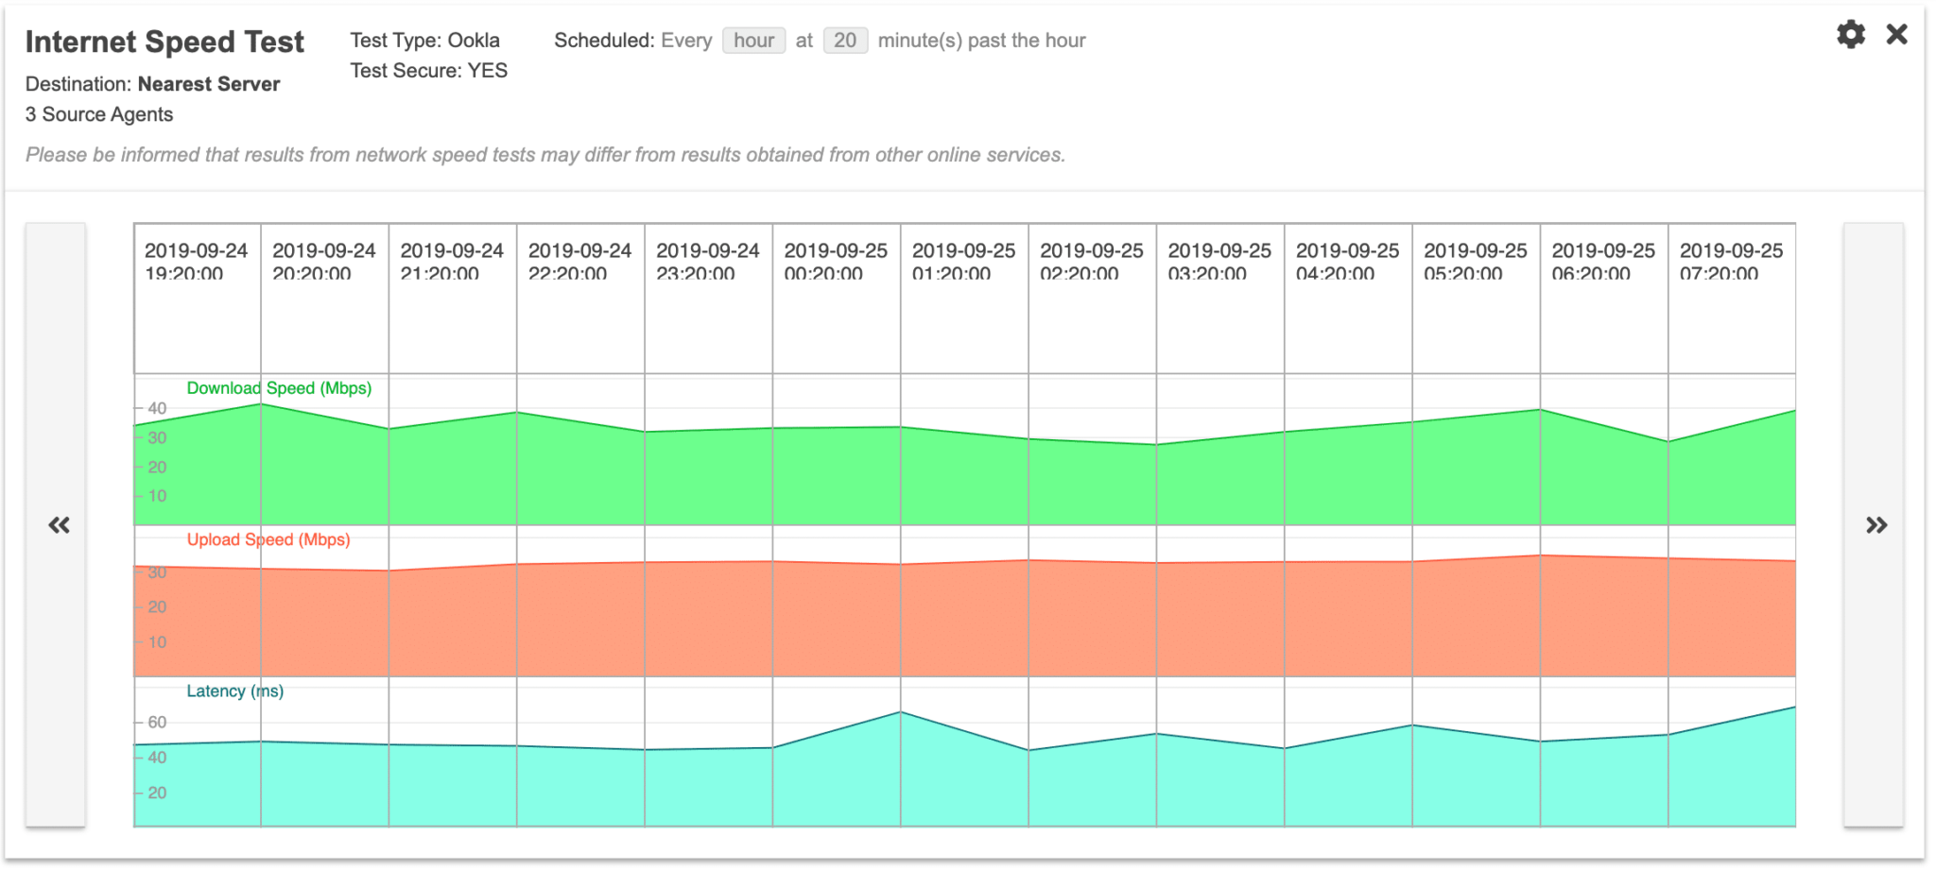Open settings with the gear icon
The width and height of the screenshot is (1936, 870).
pos(1850,35)
